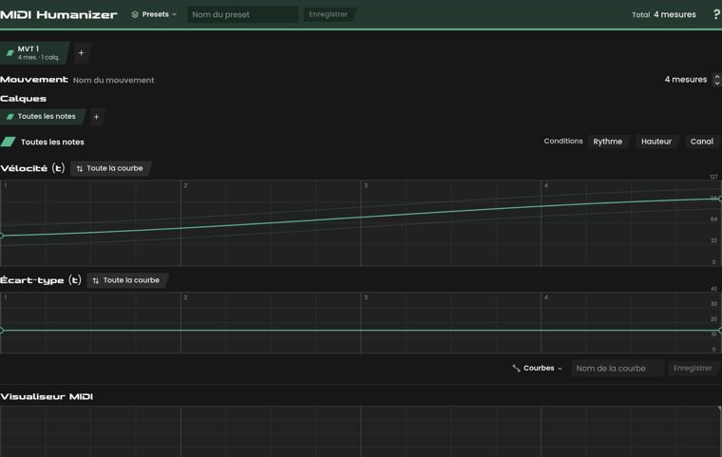Open the Courbes dropdown

point(538,368)
